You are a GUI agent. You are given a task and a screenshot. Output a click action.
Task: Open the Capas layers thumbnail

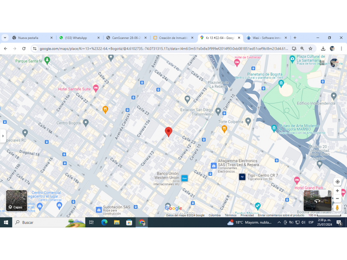[17, 201]
